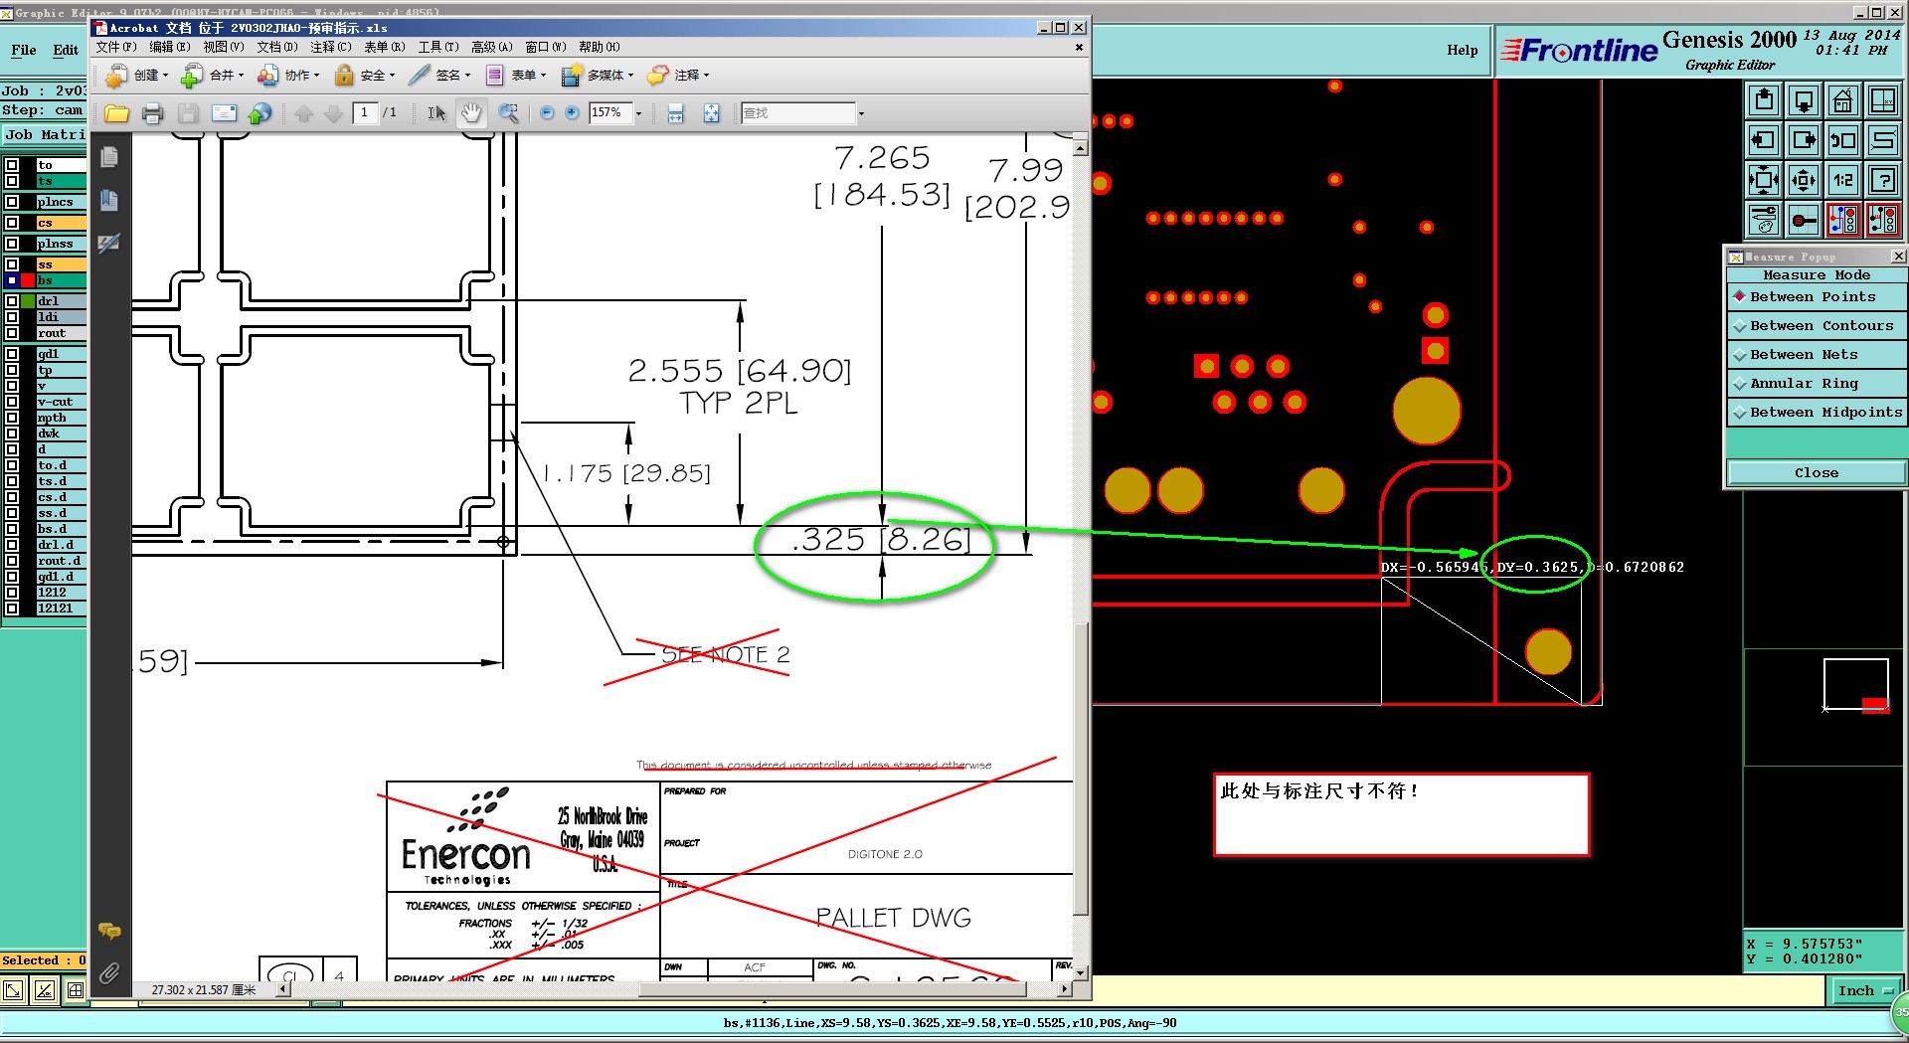Toggle the checkbox for layer cs

(x=12, y=223)
